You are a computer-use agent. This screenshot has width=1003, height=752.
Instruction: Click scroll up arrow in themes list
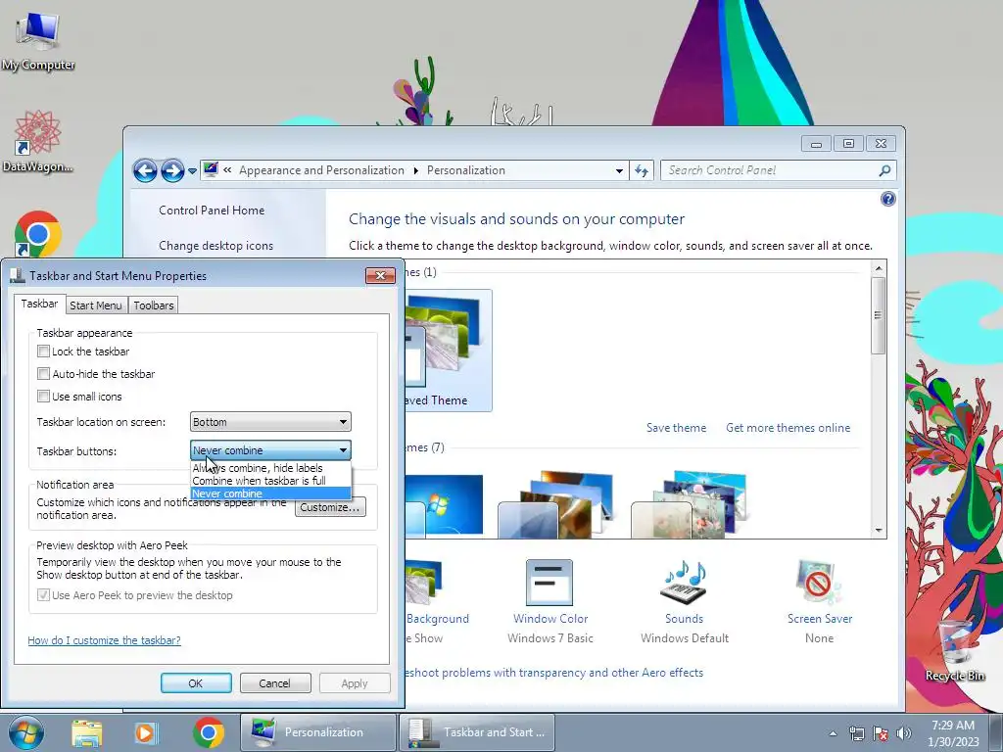pos(879,268)
